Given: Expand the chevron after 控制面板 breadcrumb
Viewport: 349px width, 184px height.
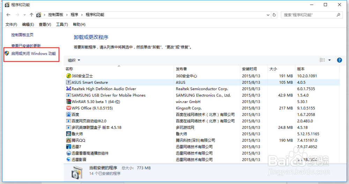Looking at the screenshot, I should click(x=67, y=15).
